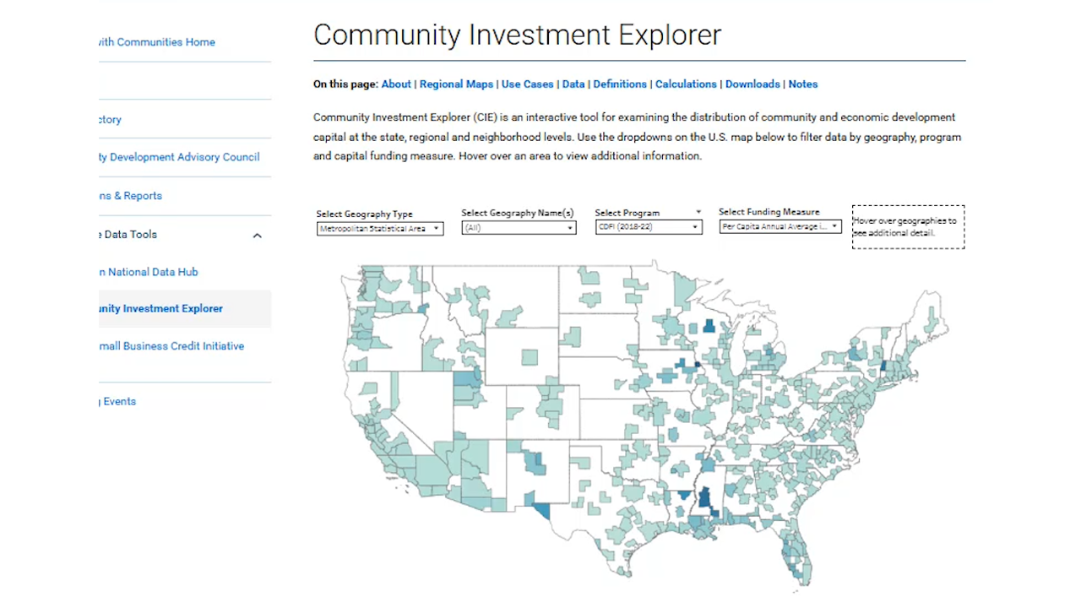Open Development Advisory Council sidebar link
Screen dimensions: 1081x608
[x=179, y=157]
